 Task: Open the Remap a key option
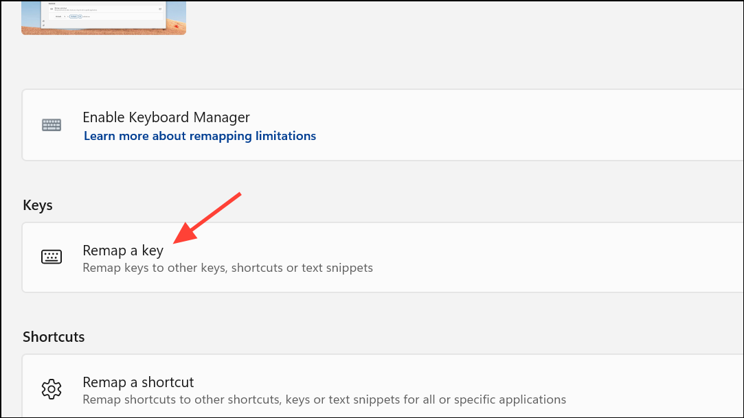[x=123, y=251]
